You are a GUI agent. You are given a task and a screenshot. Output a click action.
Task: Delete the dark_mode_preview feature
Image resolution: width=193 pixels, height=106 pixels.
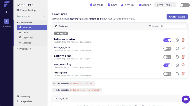point(183,40)
